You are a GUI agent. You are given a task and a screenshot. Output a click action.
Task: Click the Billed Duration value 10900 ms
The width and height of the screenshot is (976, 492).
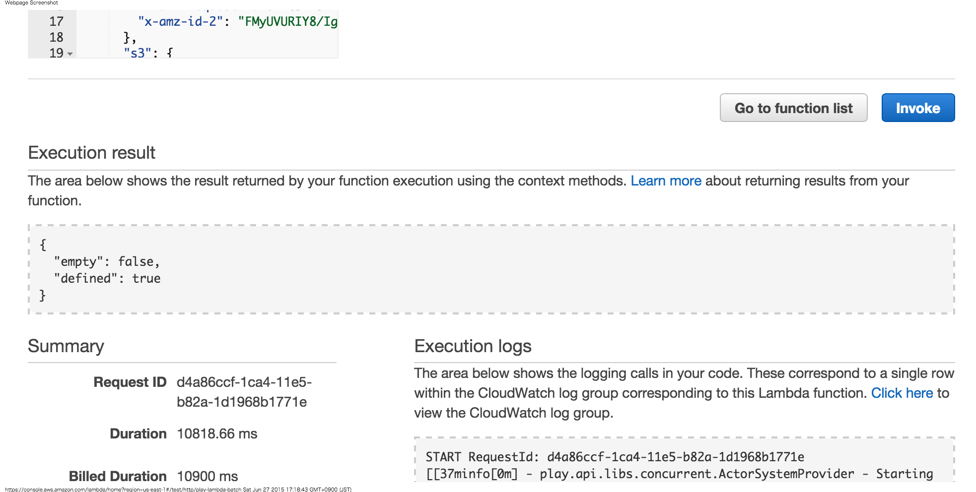pos(208,476)
